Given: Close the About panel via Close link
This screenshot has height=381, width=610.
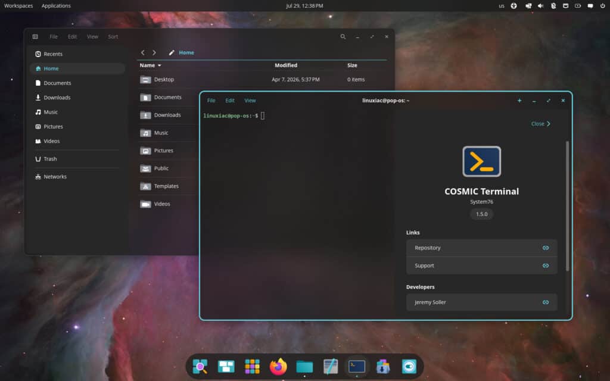Looking at the screenshot, I should click(x=541, y=124).
